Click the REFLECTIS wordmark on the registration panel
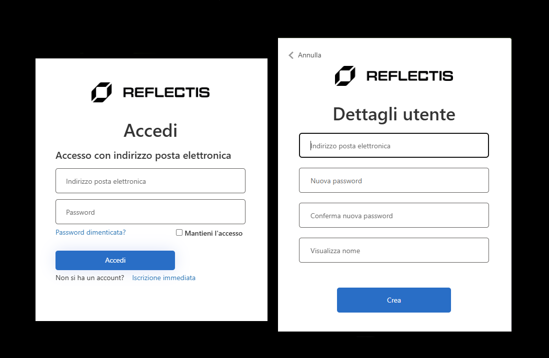This screenshot has width=549, height=358. tap(409, 76)
